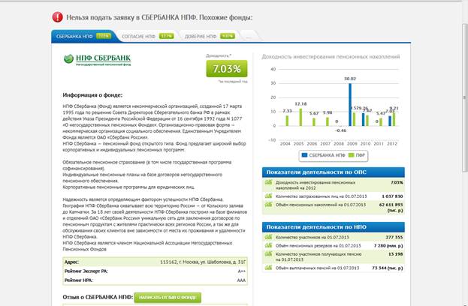The width and height of the screenshot is (468, 306).
Task: Click the Отзыв о СБЕРБАНКА НПФ label
Action: tap(98, 297)
